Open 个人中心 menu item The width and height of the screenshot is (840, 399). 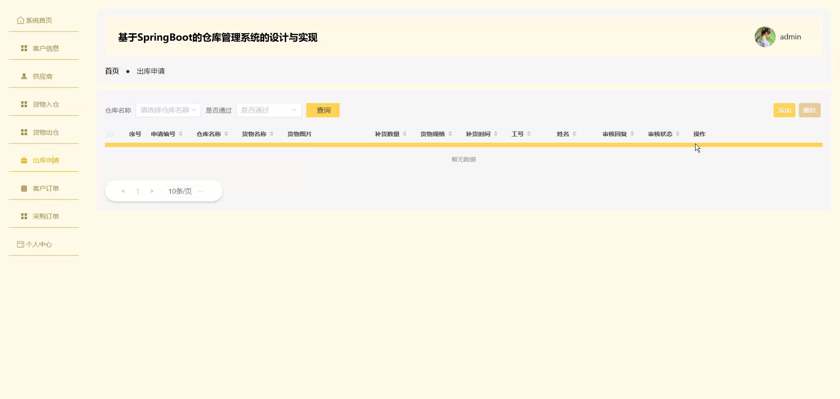[x=44, y=244]
